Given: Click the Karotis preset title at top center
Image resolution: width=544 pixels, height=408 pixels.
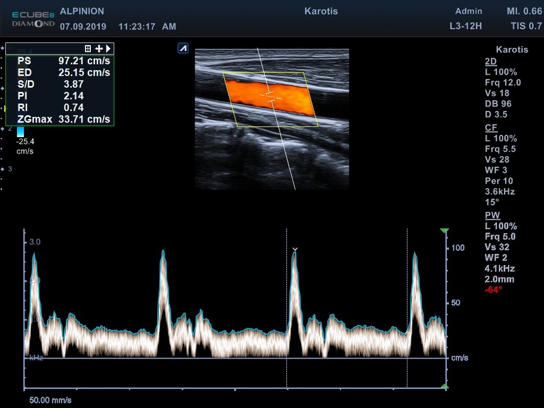Looking at the screenshot, I should click(x=321, y=11).
